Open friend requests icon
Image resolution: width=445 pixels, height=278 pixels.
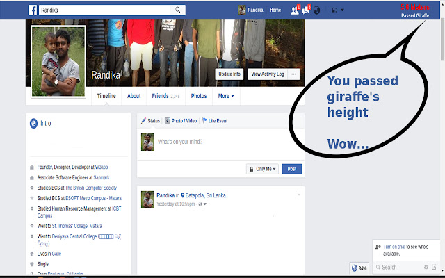coord(295,10)
